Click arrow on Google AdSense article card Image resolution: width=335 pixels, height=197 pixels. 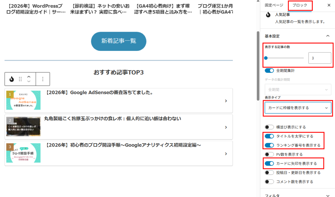click(x=226, y=101)
